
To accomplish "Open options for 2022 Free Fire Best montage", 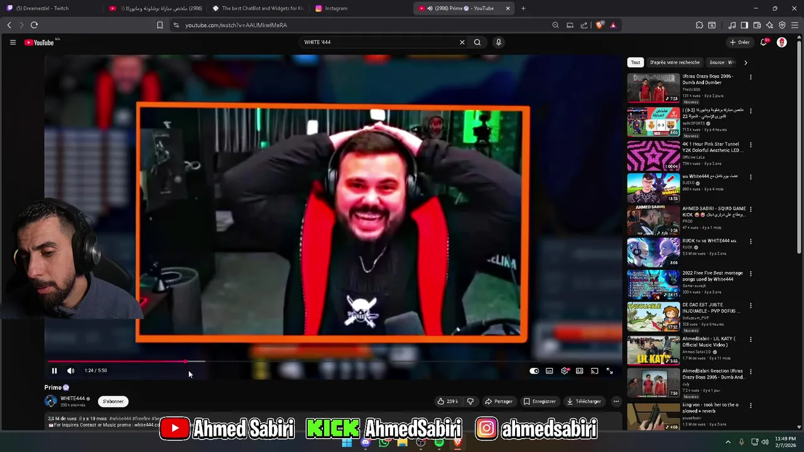I will pos(751,274).
